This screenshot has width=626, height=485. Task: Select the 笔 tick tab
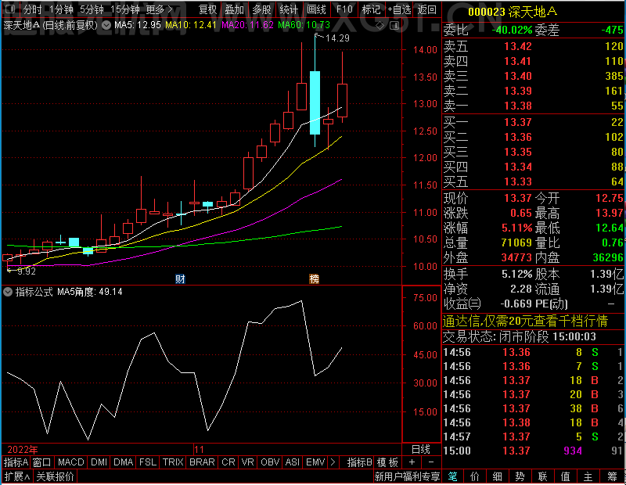click(452, 476)
